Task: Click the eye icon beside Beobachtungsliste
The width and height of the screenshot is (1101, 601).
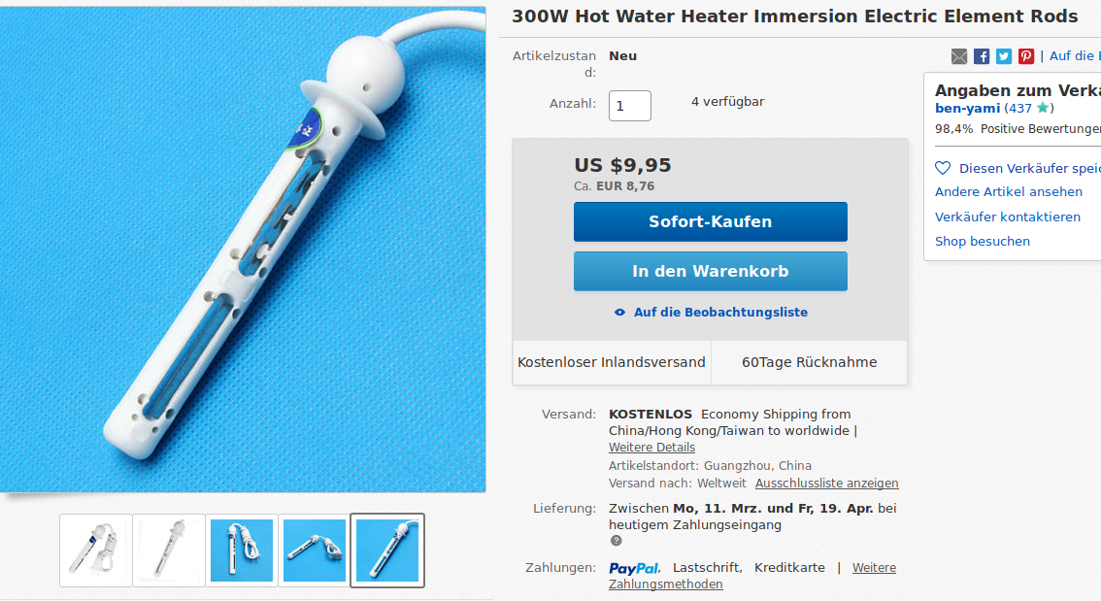Action: coord(619,313)
